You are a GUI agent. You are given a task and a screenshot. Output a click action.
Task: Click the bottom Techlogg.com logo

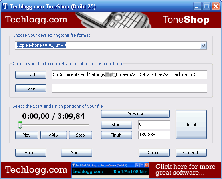tap(36, 170)
